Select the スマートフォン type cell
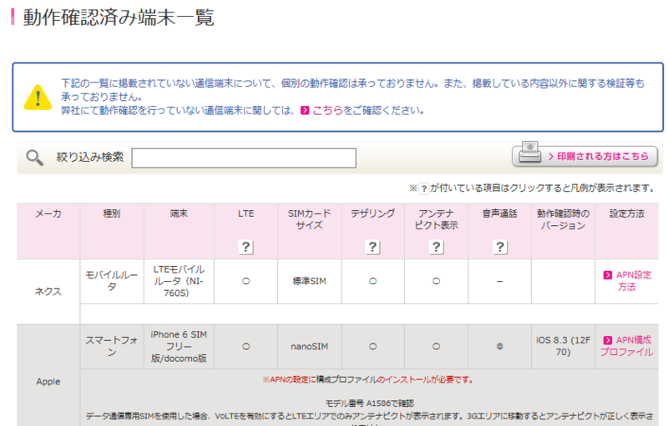668x426 pixels. 112,346
